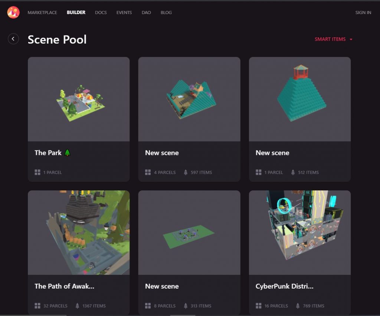380x316 pixels.
Task: Click the 512 ITEMS text
Action: tap(308, 172)
